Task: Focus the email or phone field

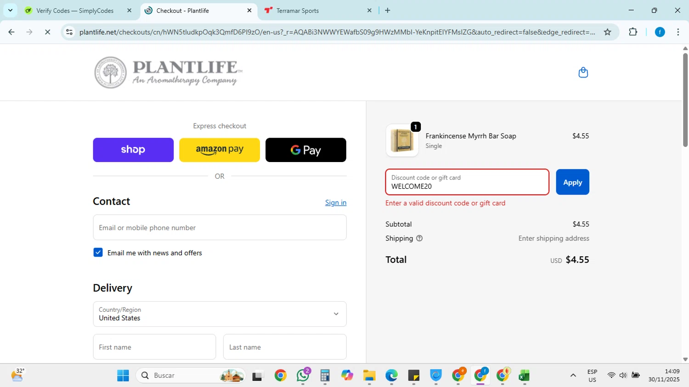Action: pyautogui.click(x=220, y=227)
